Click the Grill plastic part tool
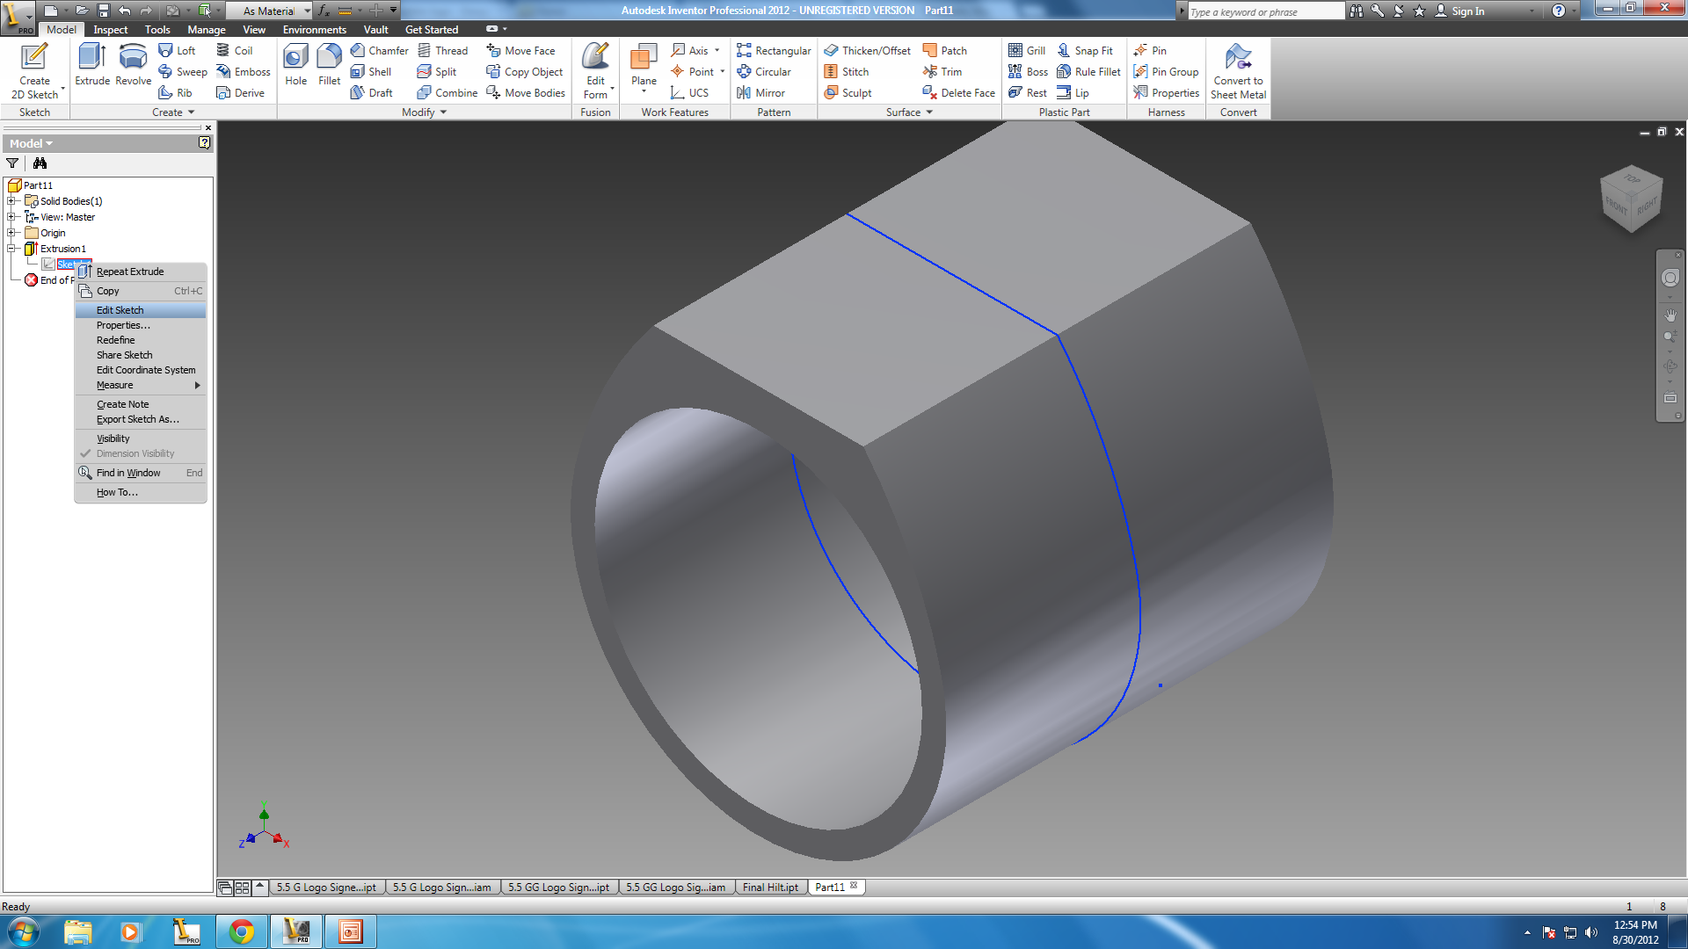Viewport: 1688px width, 949px height. 1027,50
